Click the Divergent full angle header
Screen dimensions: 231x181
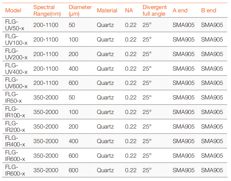point(155,11)
